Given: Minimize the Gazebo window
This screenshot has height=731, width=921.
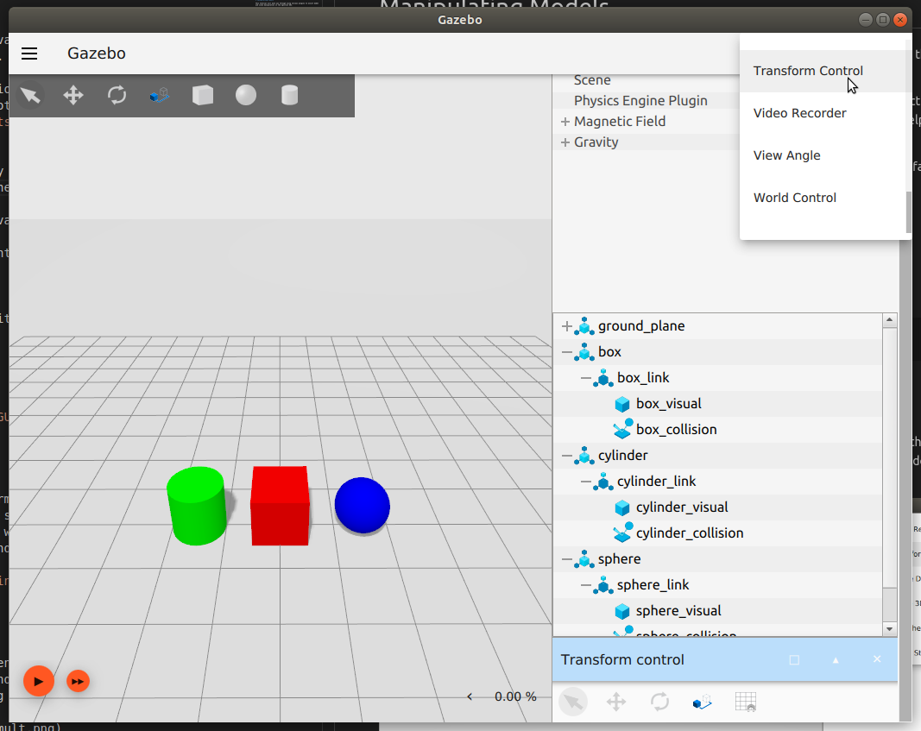Looking at the screenshot, I should pos(865,20).
